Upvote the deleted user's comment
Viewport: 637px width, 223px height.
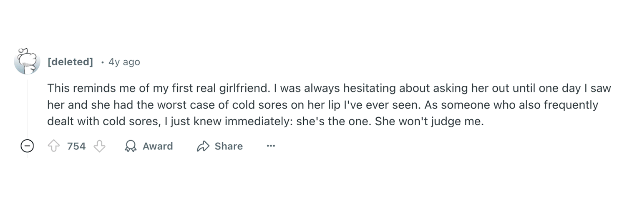click(54, 146)
